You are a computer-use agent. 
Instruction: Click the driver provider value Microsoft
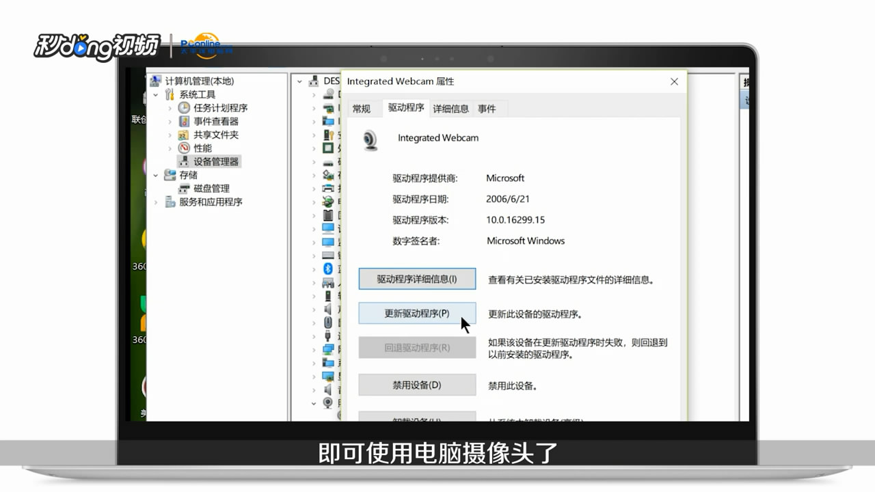(x=505, y=178)
